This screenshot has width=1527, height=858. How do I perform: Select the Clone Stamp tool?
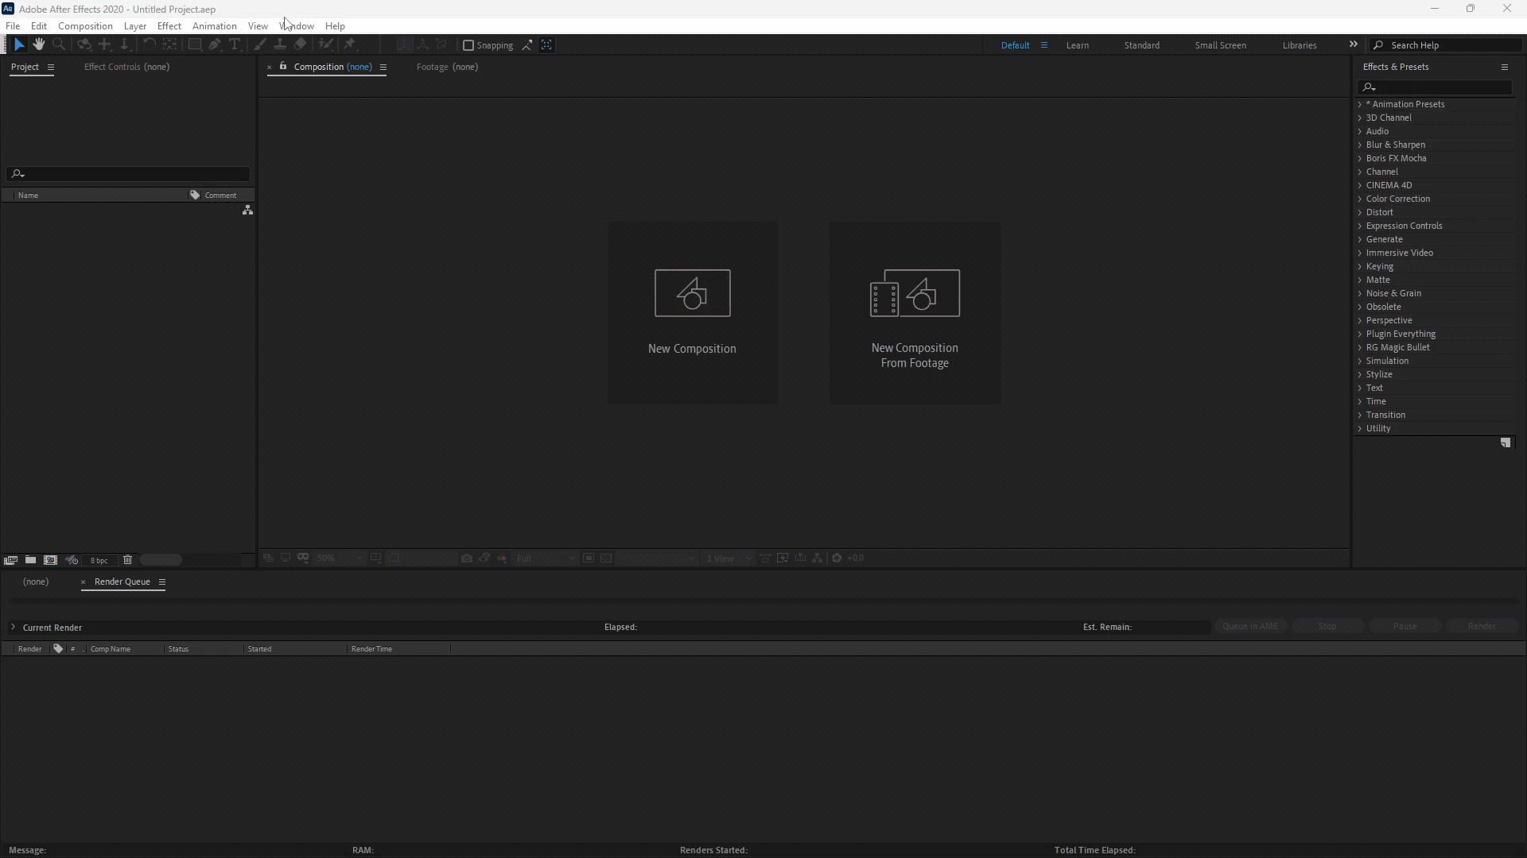pyautogui.click(x=280, y=45)
